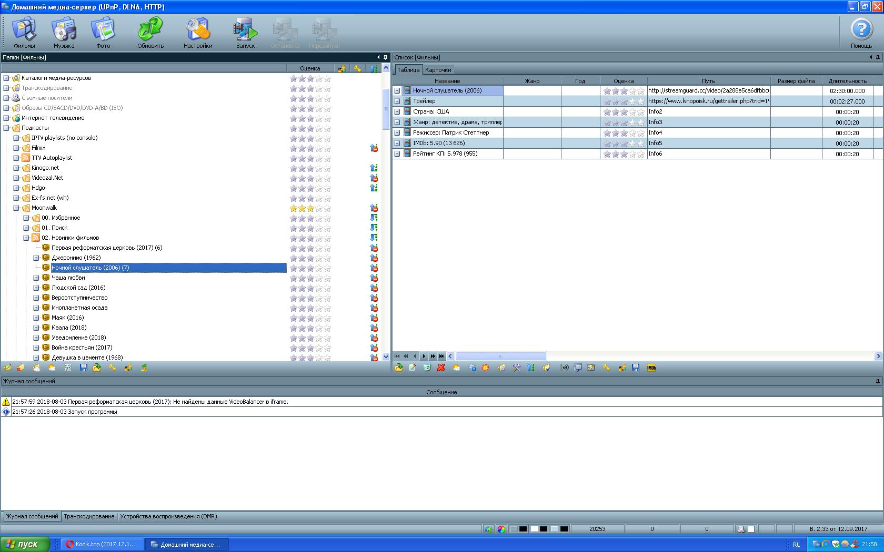
Task: Open the Windows пуск start menu
Action: 25,545
